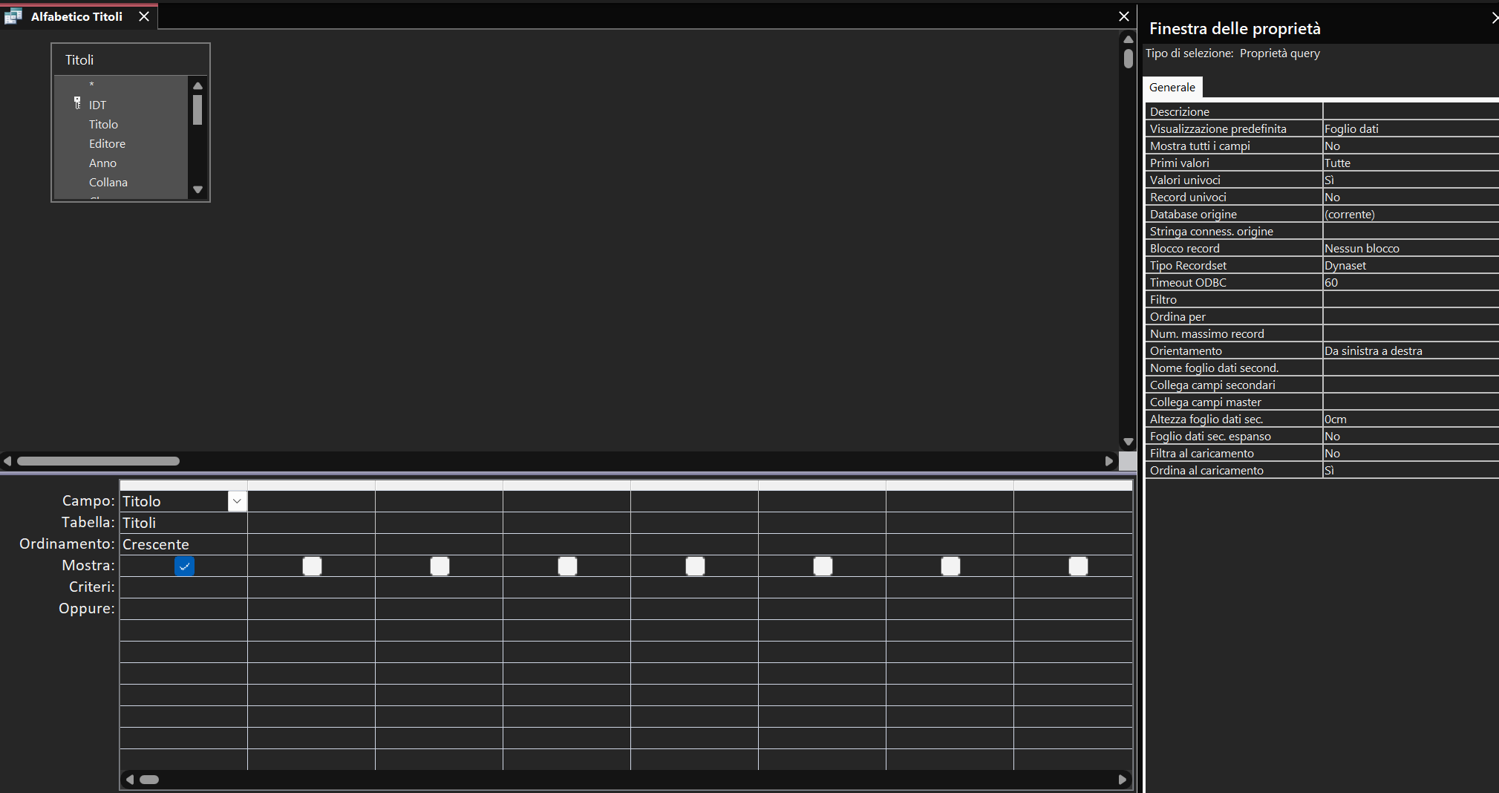Click the primary key icon beside IDT
This screenshot has height=793, width=1499.
[77, 103]
